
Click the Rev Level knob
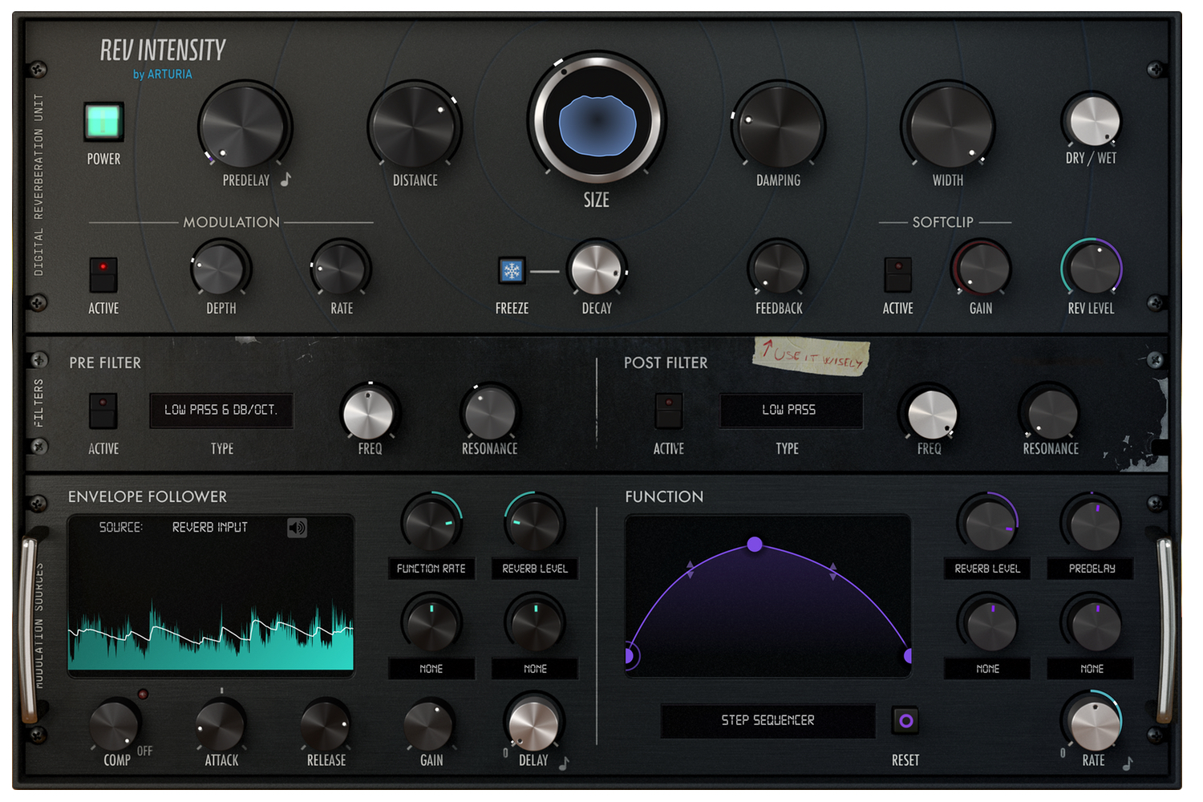coord(1092,269)
